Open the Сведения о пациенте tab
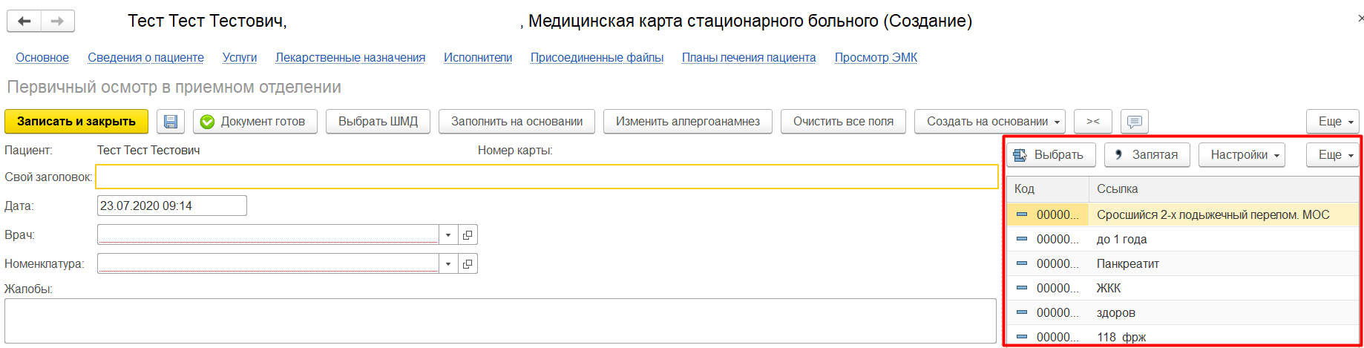 pos(145,58)
